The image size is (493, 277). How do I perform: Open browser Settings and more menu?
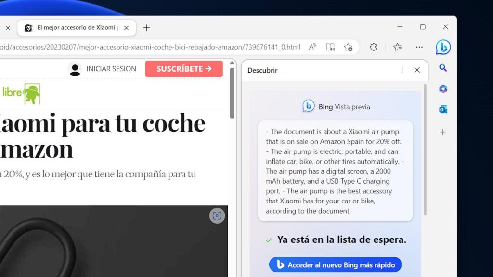pos(419,47)
